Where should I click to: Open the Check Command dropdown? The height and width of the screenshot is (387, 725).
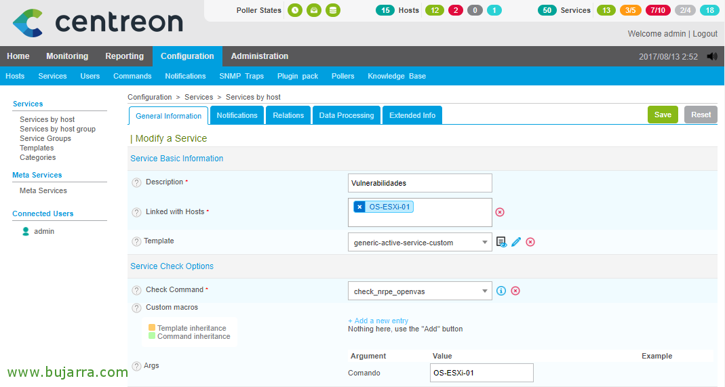point(420,291)
